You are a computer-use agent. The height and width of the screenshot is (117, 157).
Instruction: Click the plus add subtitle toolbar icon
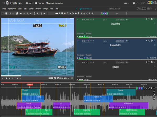pos(76,14)
